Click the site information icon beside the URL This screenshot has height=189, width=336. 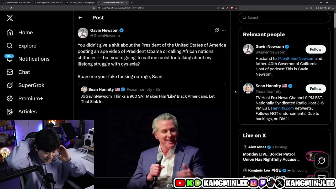click(x=99, y=8)
